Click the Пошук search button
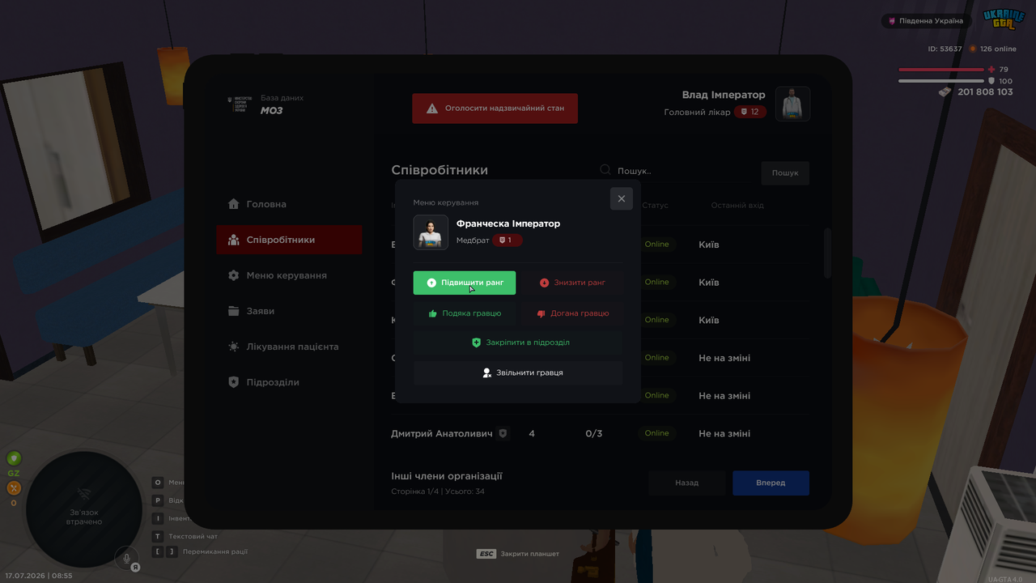The width and height of the screenshot is (1036, 583). tap(785, 172)
